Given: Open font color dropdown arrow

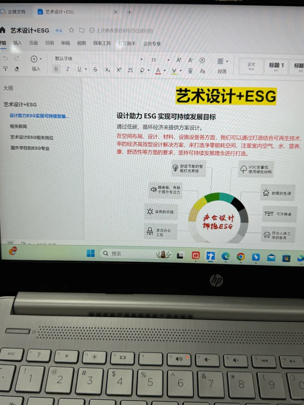Looking at the screenshot, I should [x=165, y=71].
